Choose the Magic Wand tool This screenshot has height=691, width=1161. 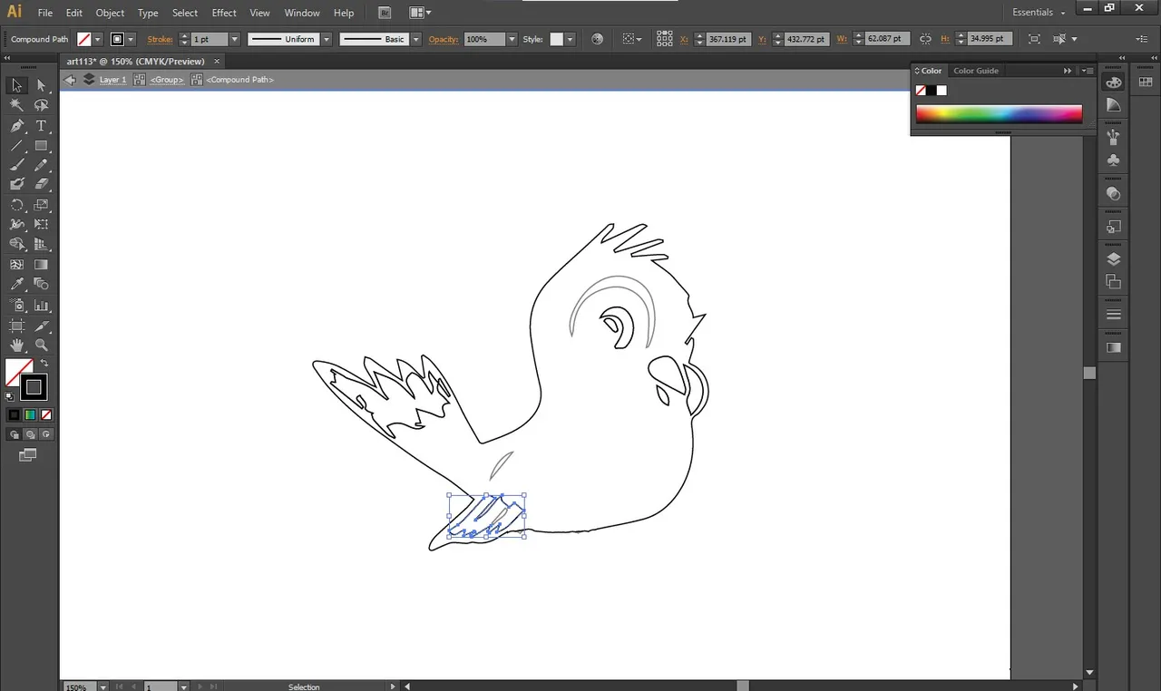coord(16,105)
